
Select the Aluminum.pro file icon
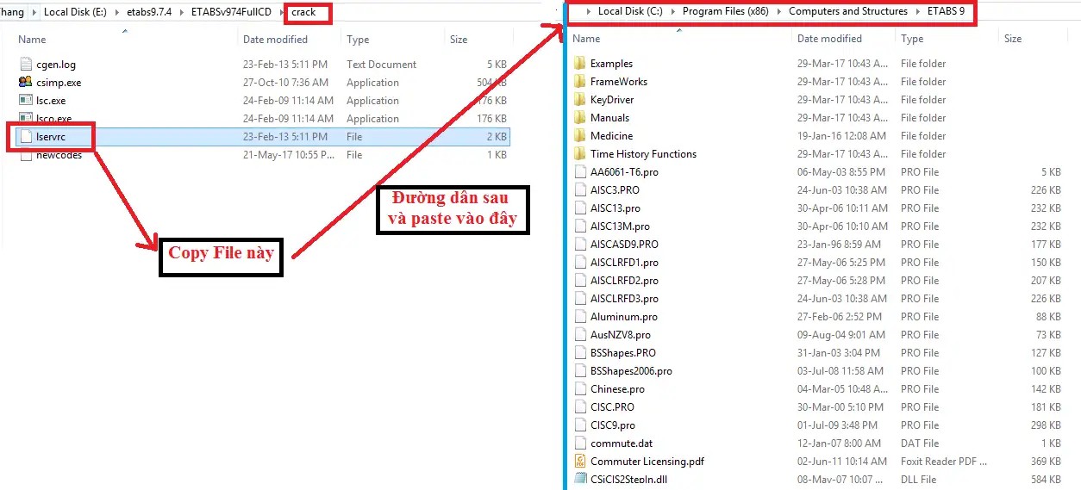click(x=579, y=317)
